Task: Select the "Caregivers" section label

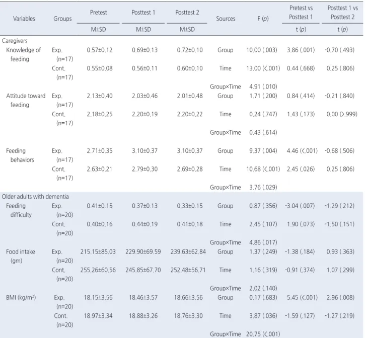Action: pos(15,41)
